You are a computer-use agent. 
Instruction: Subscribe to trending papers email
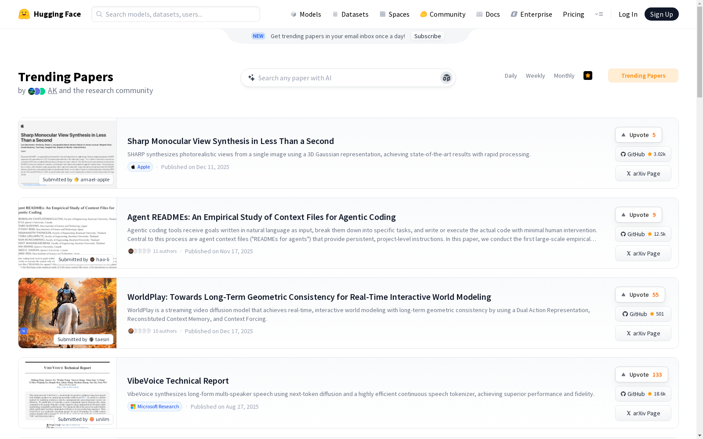click(x=428, y=36)
